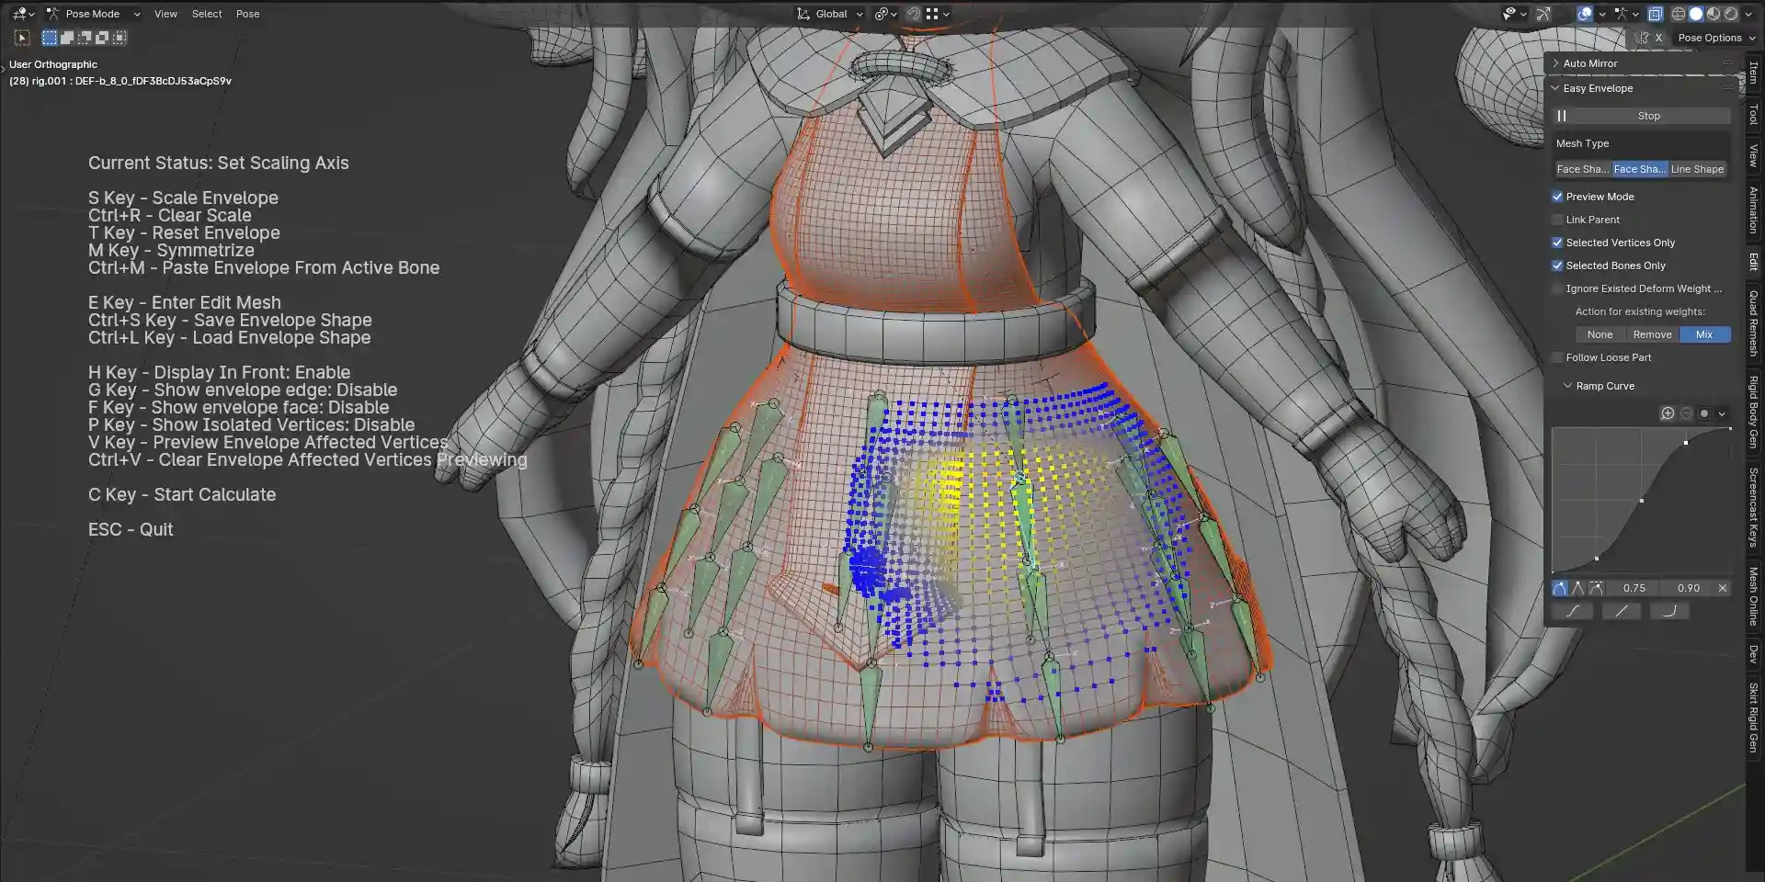The image size is (1765, 882).
Task: Enable the Link Parent checkbox
Action: pos(1559,220)
